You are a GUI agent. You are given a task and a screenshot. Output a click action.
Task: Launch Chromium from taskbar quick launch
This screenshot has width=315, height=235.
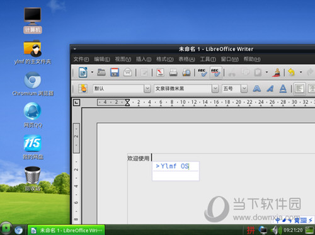point(19,230)
